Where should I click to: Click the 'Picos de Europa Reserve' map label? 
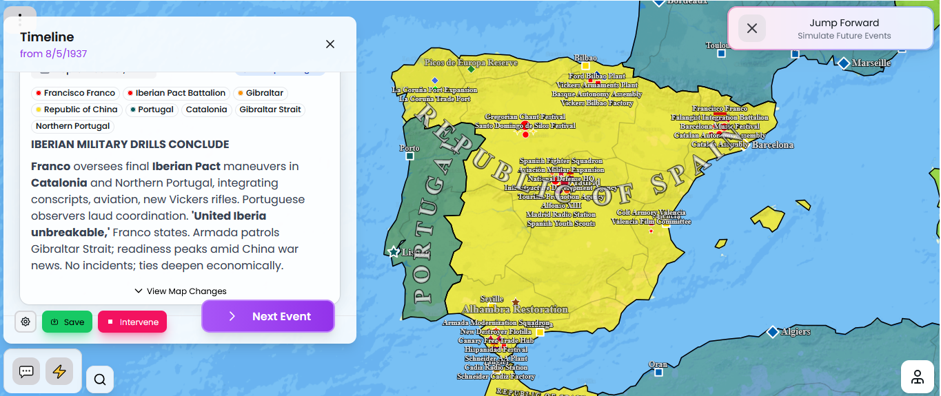pos(471,63)
